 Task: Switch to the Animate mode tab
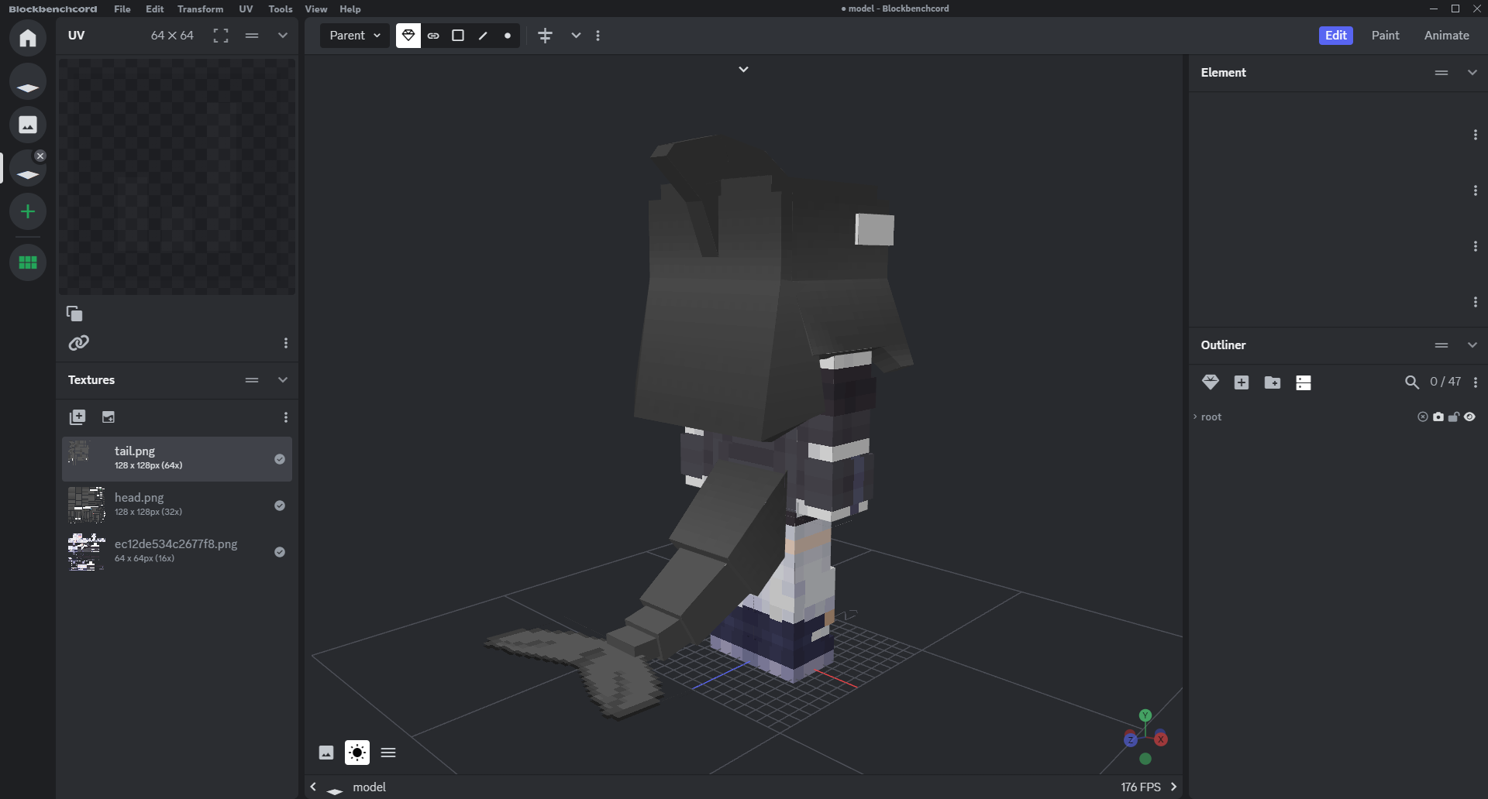1446,36
